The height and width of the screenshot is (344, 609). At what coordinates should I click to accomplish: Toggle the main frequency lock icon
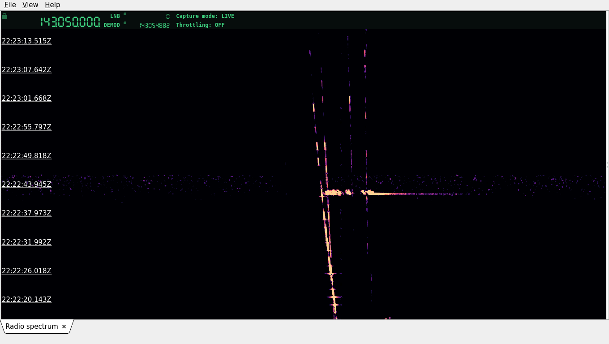click(x=4, y=16)
